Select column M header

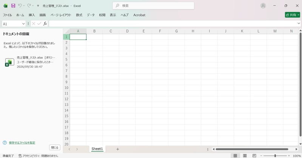275,31
